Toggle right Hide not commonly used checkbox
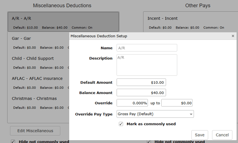The width and height of the screenshot is (238, 143). 149,141
